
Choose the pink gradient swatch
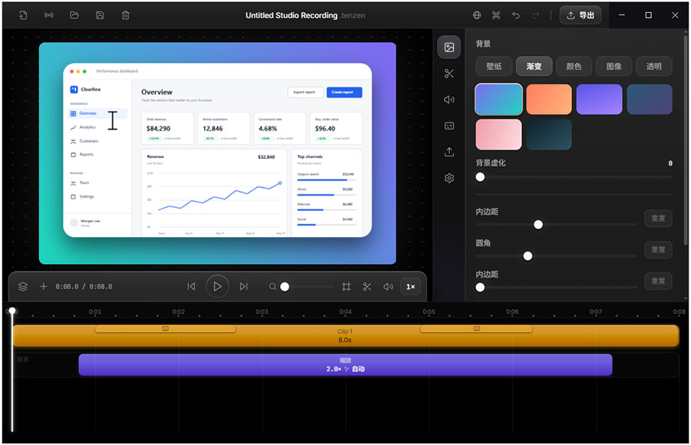(499, 134)
